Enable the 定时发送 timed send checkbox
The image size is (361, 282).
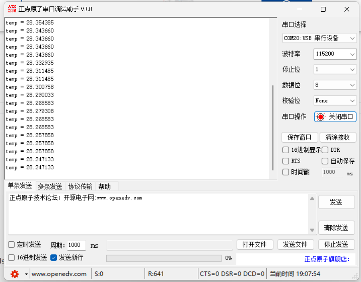point(12,245)
